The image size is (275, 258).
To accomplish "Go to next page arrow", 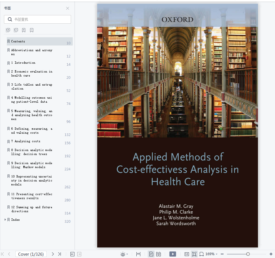I will click(x=53, y=254).
